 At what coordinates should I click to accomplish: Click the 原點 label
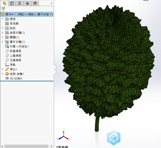[x=12, y=65]
